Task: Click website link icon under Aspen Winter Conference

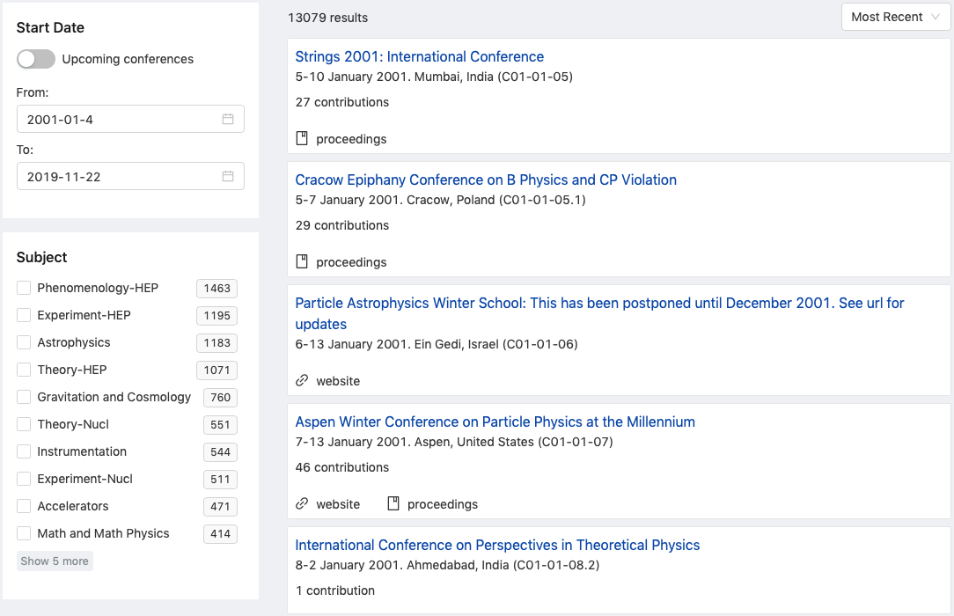Action: (x=302, y=504)
